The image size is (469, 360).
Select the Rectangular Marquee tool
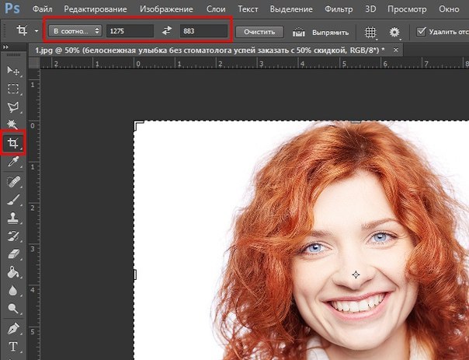[13, 89]
